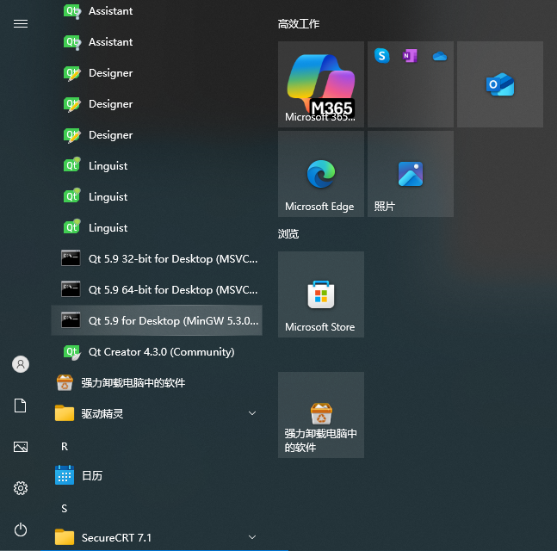Open Settings via the gear icon

21,488
